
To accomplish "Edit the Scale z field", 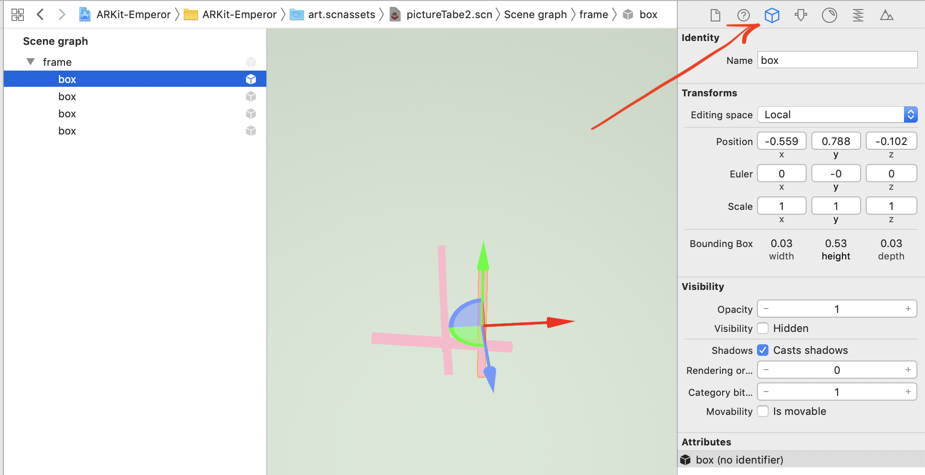I will point(891,206).
